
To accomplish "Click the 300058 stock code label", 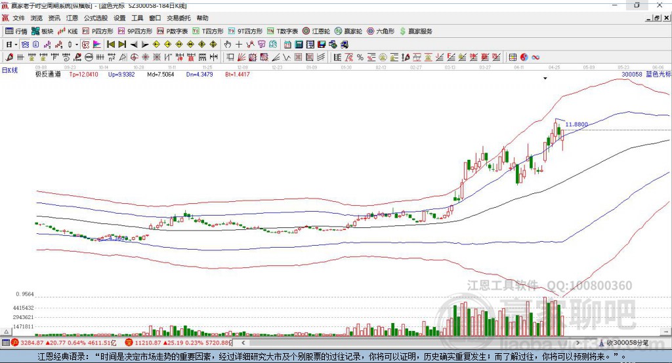I will click(x=632, y=75).
